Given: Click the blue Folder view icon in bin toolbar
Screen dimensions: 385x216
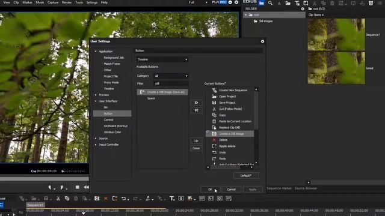Looking at the screenshot, I should point(262,3).
